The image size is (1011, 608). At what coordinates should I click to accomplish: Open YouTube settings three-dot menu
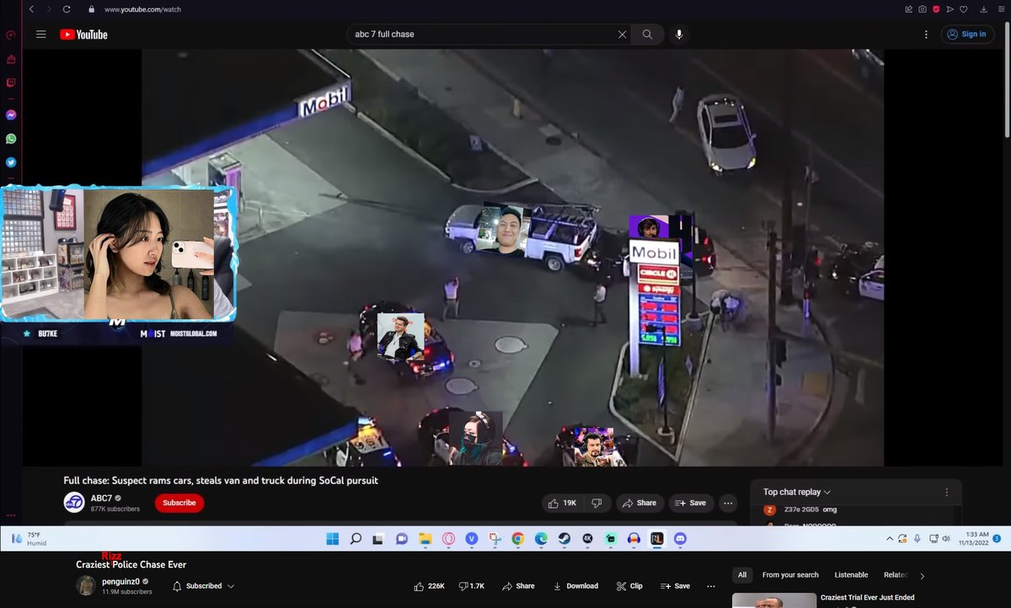click(x=926, y=35)
